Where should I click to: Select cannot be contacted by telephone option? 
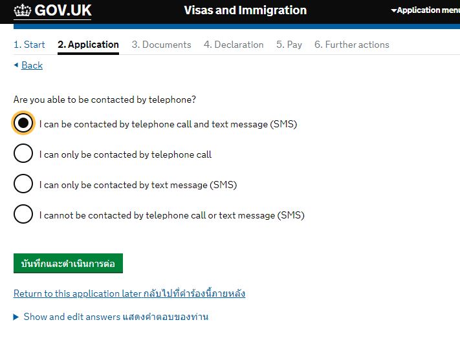pyautogui.click(x=23, y=215)
